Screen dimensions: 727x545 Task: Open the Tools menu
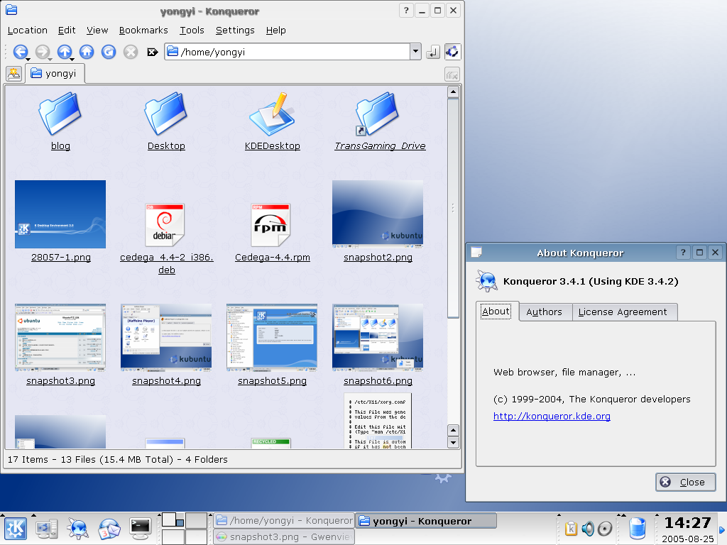(x=192, y=30)
